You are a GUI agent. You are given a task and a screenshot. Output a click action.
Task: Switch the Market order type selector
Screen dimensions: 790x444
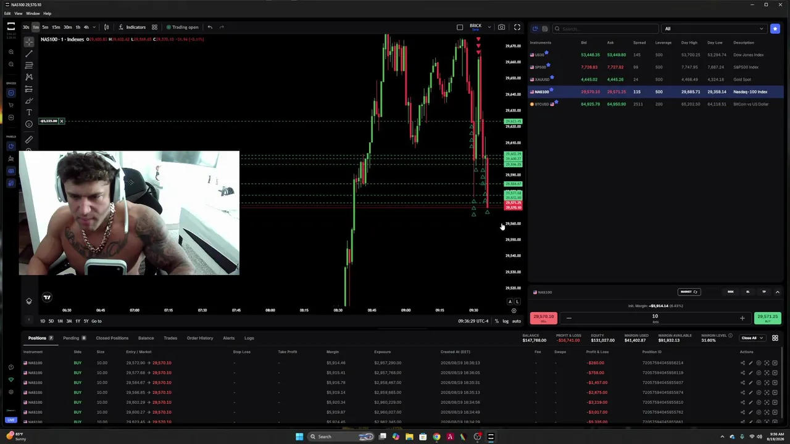689,292
